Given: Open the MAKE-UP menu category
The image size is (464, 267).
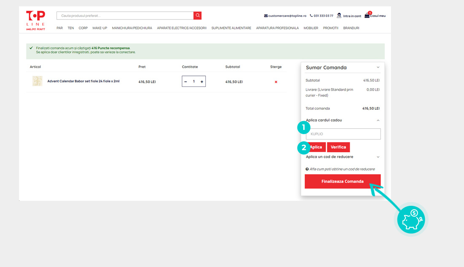Looking at the screenshot, I should coord(100,28).
